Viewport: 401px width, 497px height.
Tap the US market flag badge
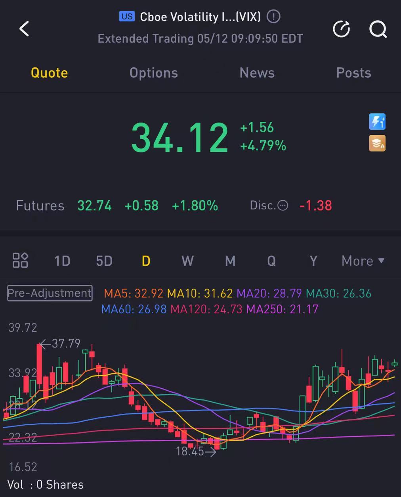(127, 17)
